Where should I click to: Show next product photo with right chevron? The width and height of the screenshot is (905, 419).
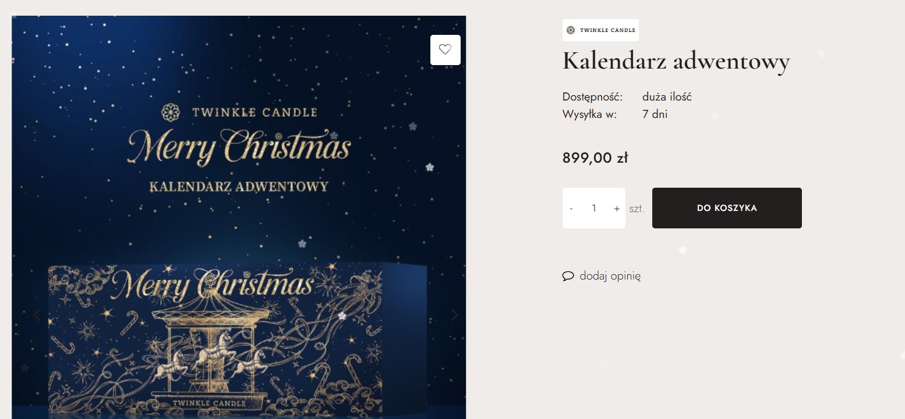tap(454, 315)
